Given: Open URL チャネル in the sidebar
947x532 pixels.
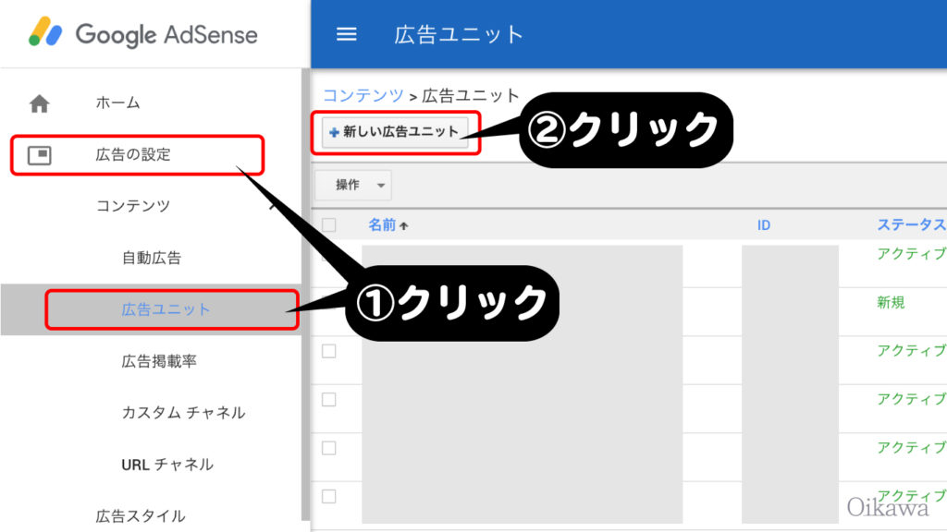Looking at the screenshot, I should coord(167,465).
